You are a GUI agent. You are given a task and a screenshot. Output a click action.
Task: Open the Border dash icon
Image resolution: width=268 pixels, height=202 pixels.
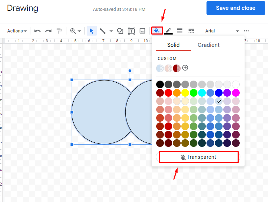tap(191, 31)
